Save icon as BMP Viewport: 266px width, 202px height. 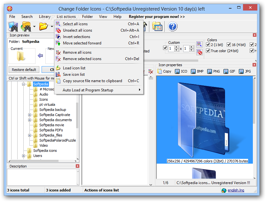click(197, 71)
